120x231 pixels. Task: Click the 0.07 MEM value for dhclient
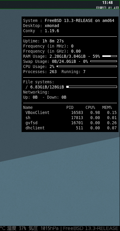click(112, 128)
